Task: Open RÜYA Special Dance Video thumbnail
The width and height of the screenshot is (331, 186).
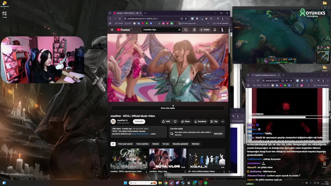Action: point(129,159)
